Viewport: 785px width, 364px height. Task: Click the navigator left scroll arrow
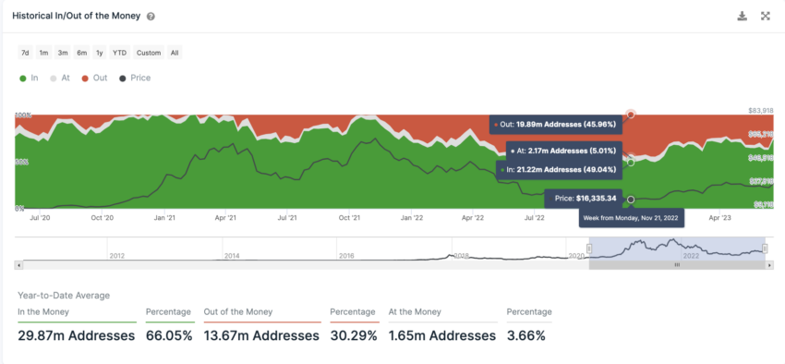[18, 265]
